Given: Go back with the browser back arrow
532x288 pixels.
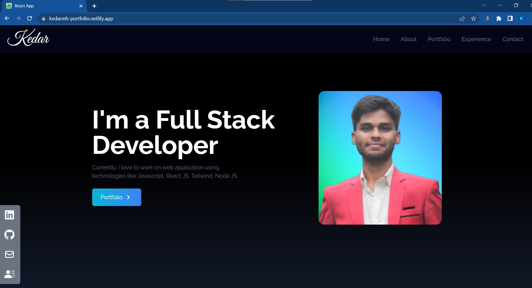Looking at the screenshot, I should (x=7, y=18).
